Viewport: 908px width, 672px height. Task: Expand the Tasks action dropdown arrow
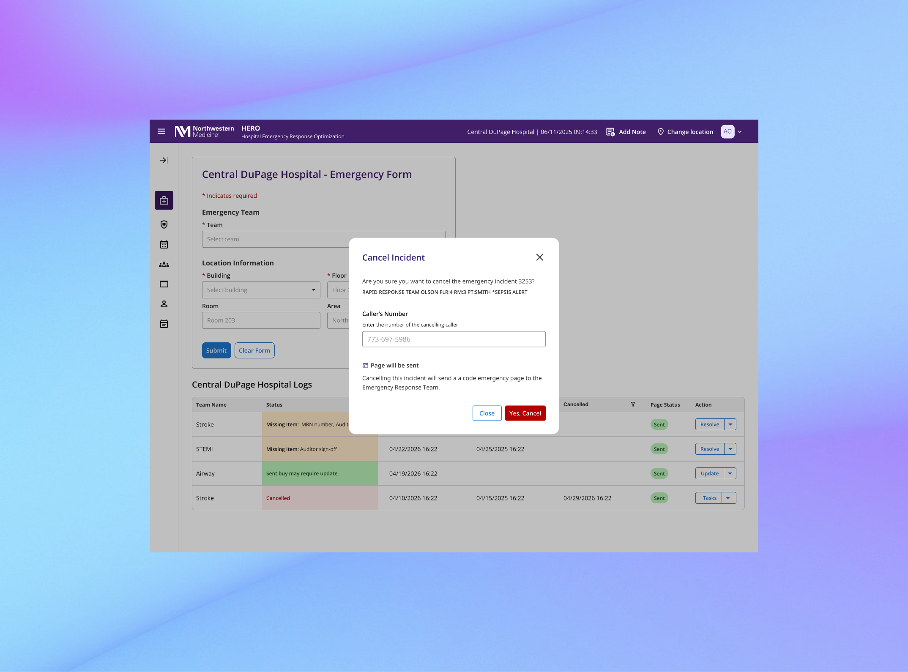[728, 498]
